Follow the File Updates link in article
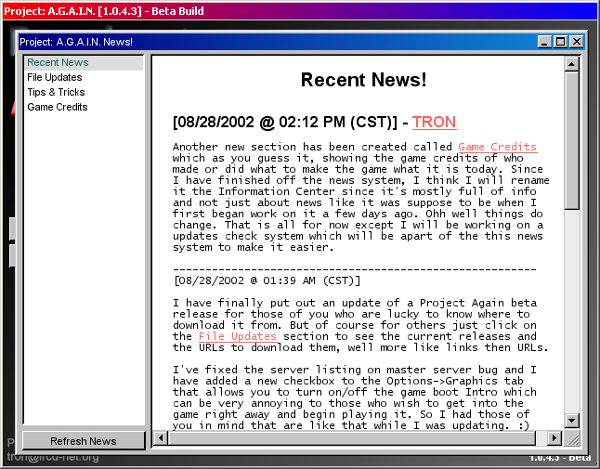 tap(237, 336)
